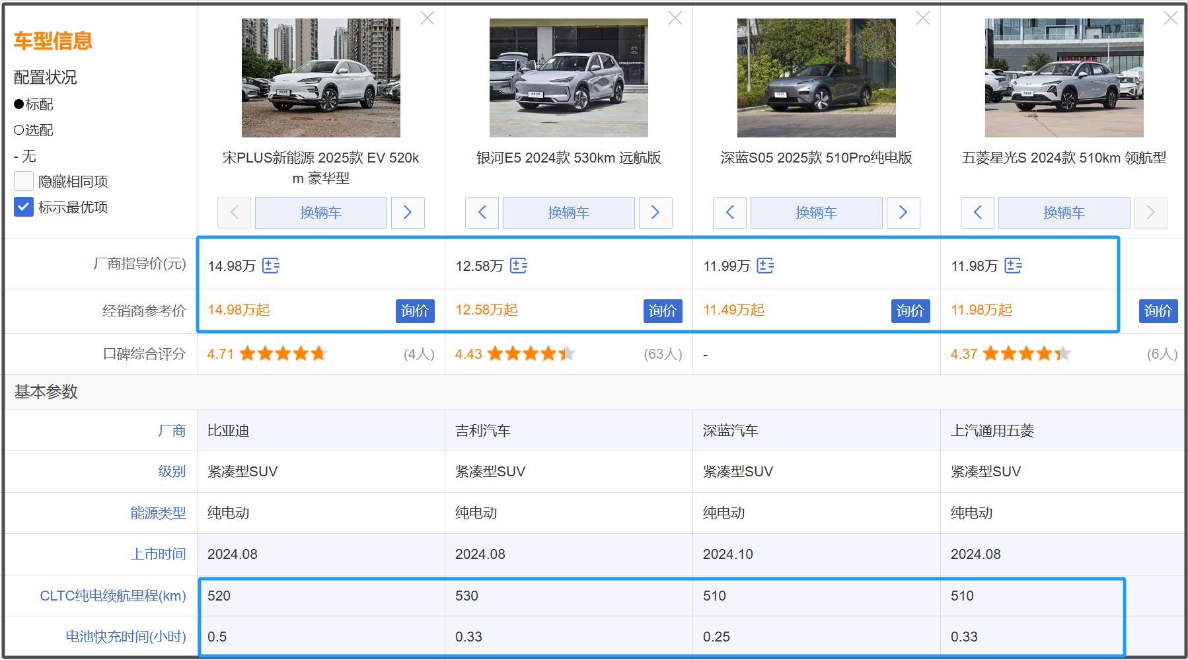This screenshot has width=1188, height=660.
Task: Click dealer price 11.49万起
Action: [x=733, y=310]
